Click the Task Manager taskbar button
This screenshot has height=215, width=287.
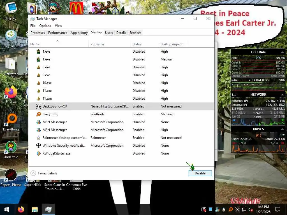click(48, 209)
